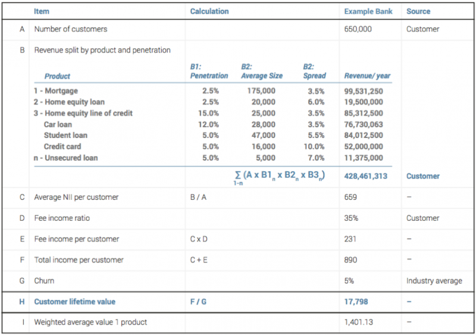The height and width of the screenshot is (335, 476).
Task: Select the Example Bank column header
Action: [368, 11]
